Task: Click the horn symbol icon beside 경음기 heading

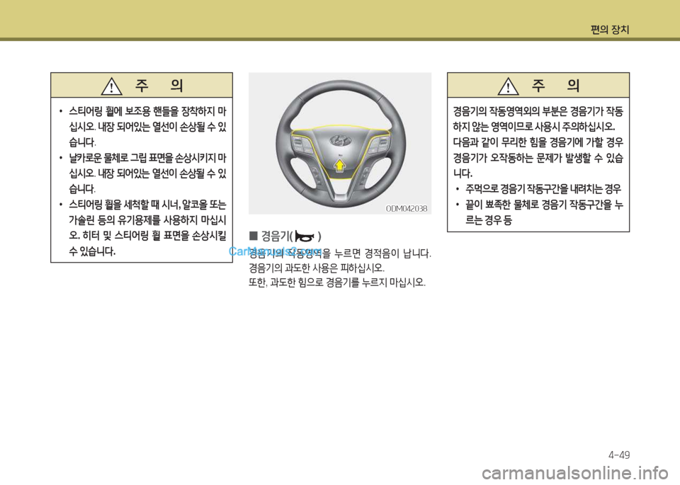Action: [305, 236]
